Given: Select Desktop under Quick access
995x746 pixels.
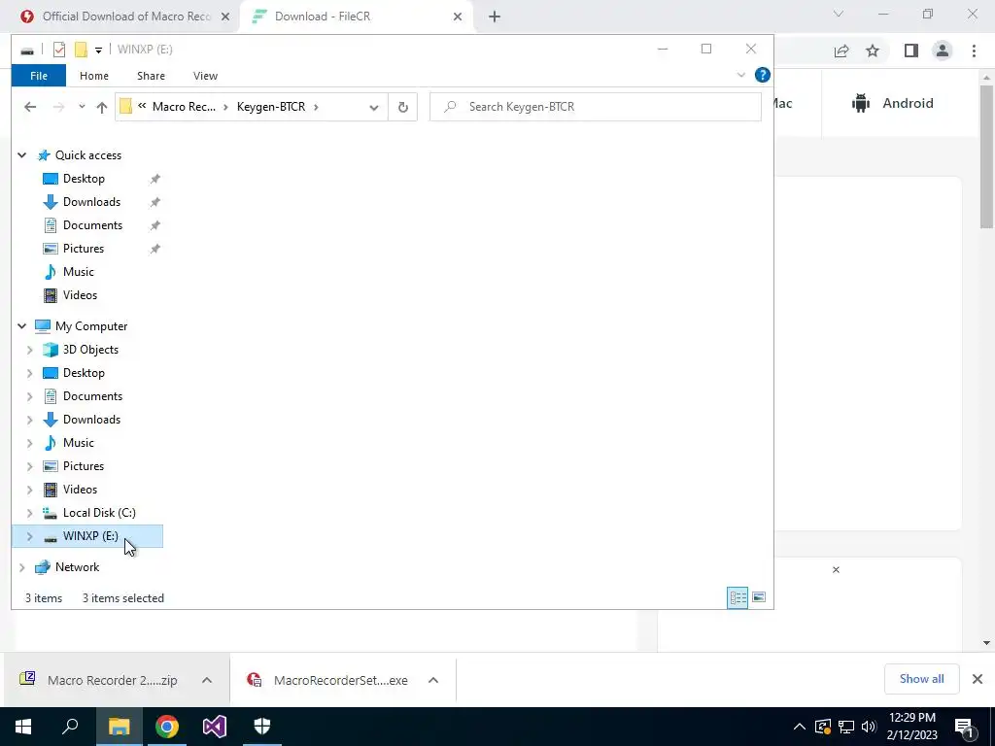Looking at the screenshot, I should [x=84, y=179].
